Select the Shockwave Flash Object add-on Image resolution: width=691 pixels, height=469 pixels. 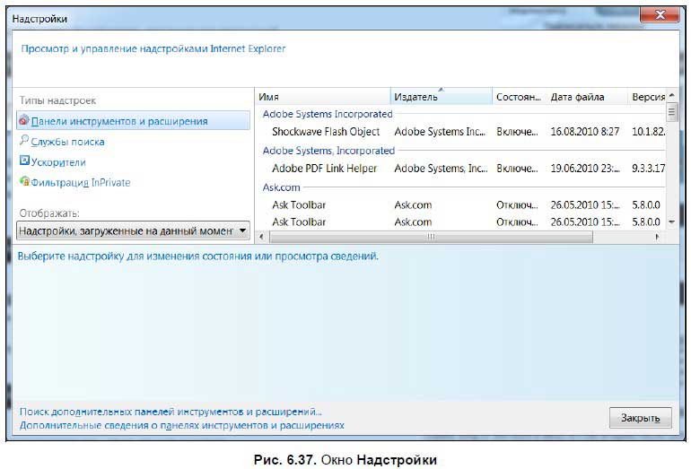click(325, 132)
